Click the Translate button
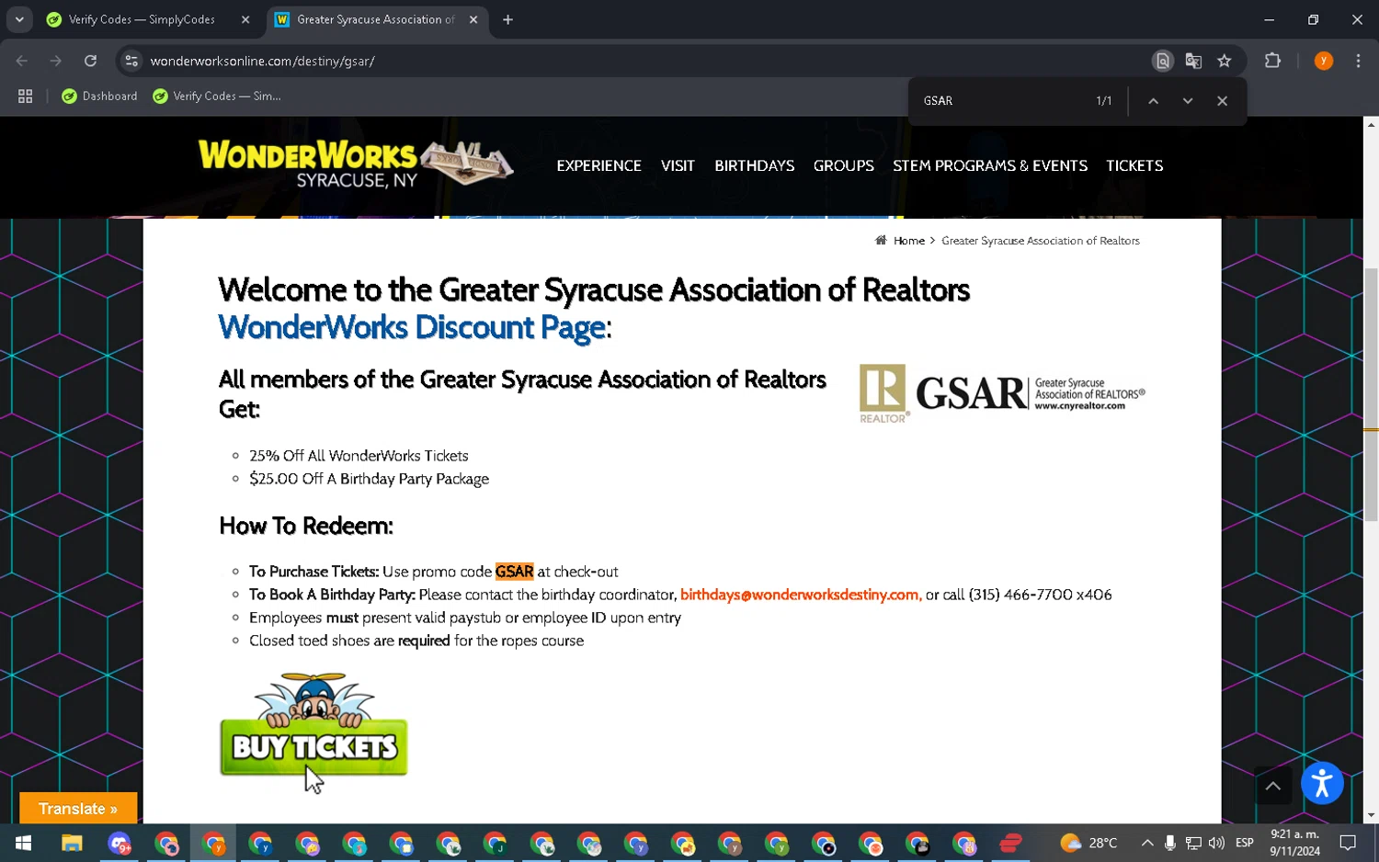Image resolution: width=1379 pixels, height=862 pixels. coord(78,809)
